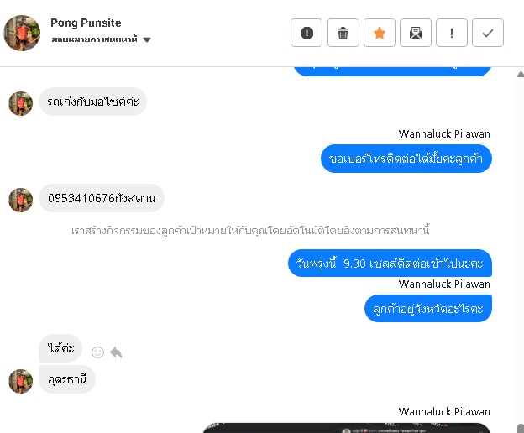Image resolution: width=524 pixels, height=433 pixels.
Task: Click sender avatar beside อุดรธานี message
Action: [21, 381]
